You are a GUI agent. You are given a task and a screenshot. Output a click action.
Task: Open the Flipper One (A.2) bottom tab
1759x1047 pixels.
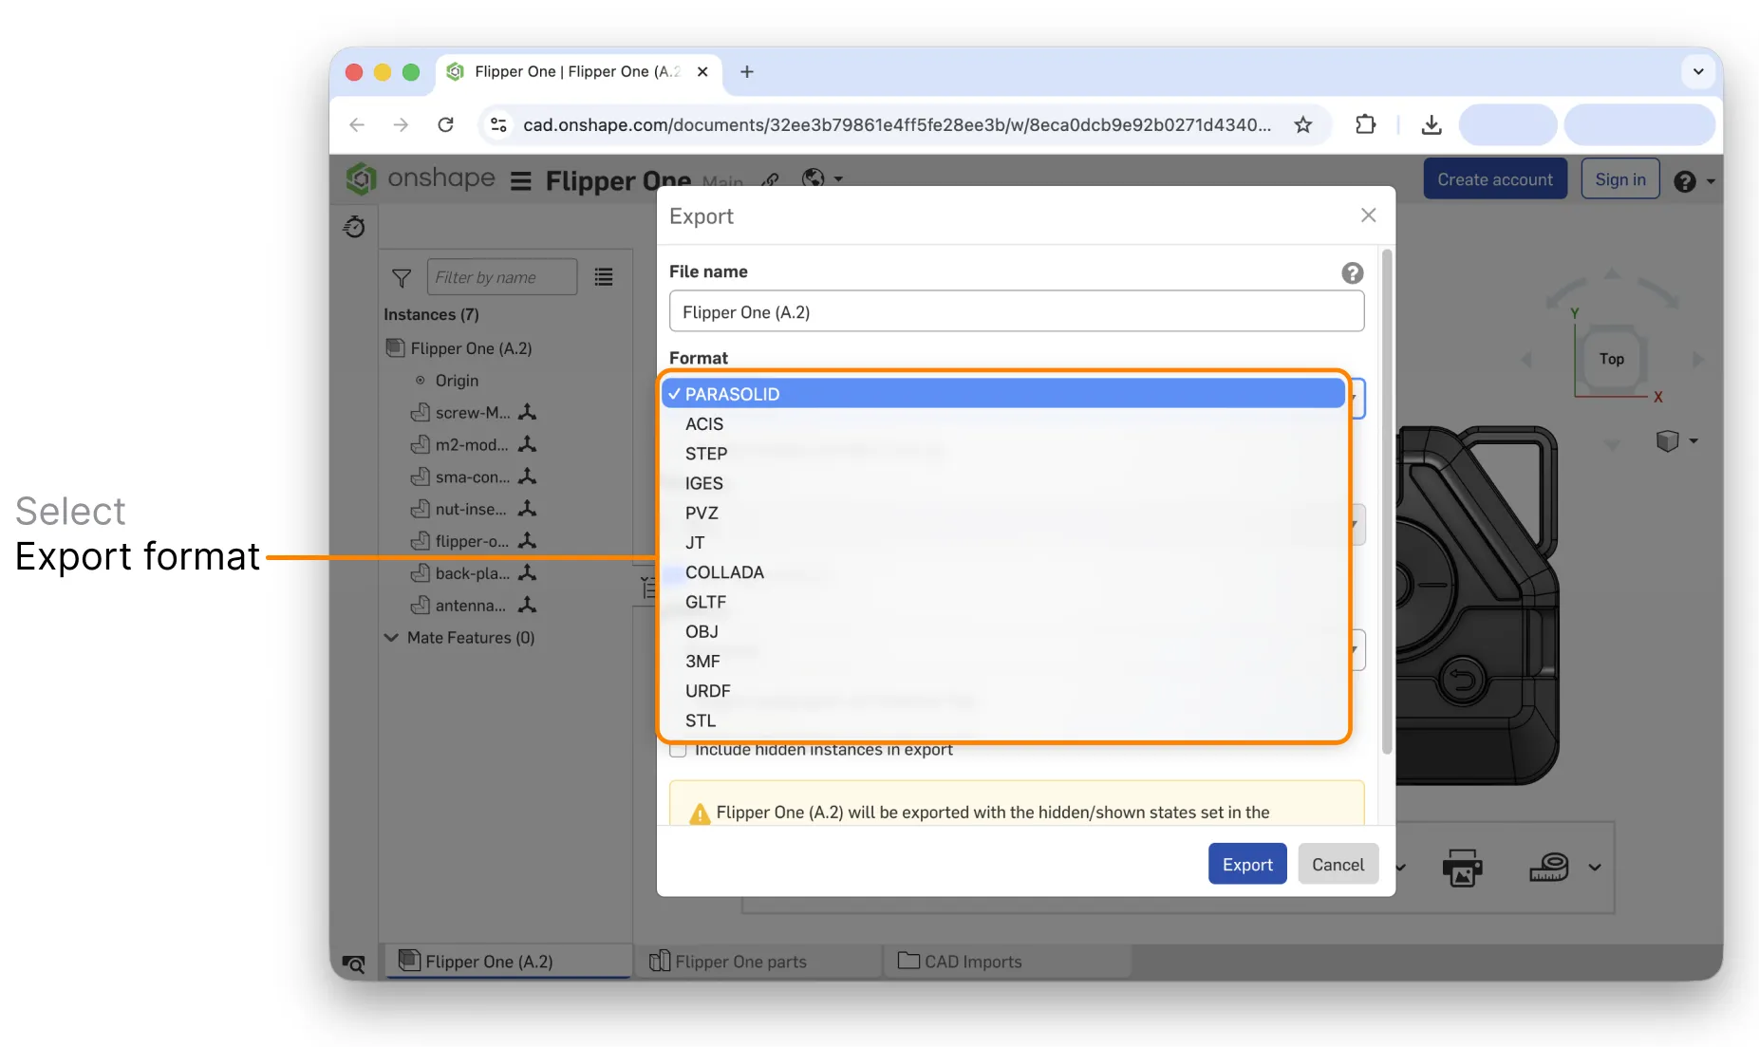507,961
